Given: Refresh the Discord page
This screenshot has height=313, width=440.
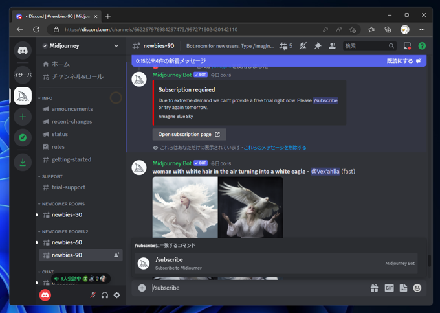Looking at the screenshot, I should [36, 30].
